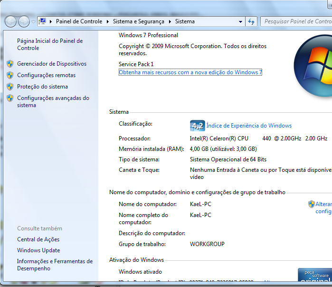Open Windows Update from Consulte também
Screen dimensions: 332x287
38,250
